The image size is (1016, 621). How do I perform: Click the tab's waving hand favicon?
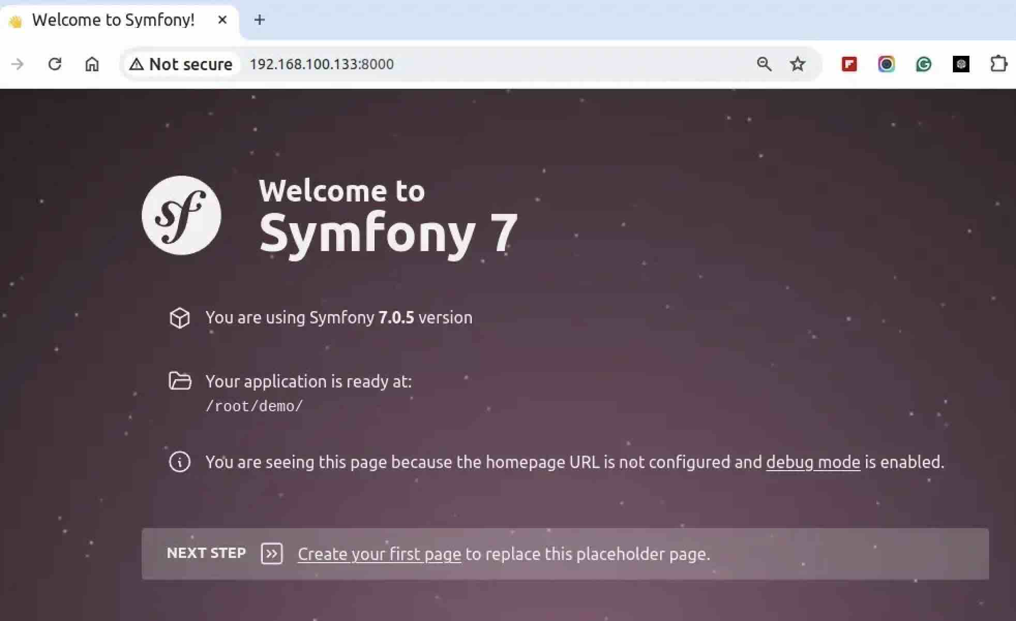click(16, 21)
